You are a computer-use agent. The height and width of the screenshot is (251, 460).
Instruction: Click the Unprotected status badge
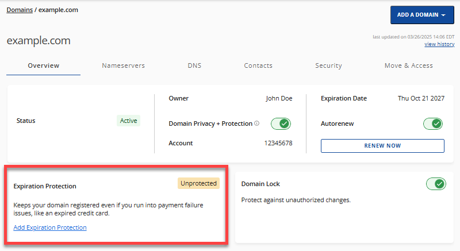198,183
